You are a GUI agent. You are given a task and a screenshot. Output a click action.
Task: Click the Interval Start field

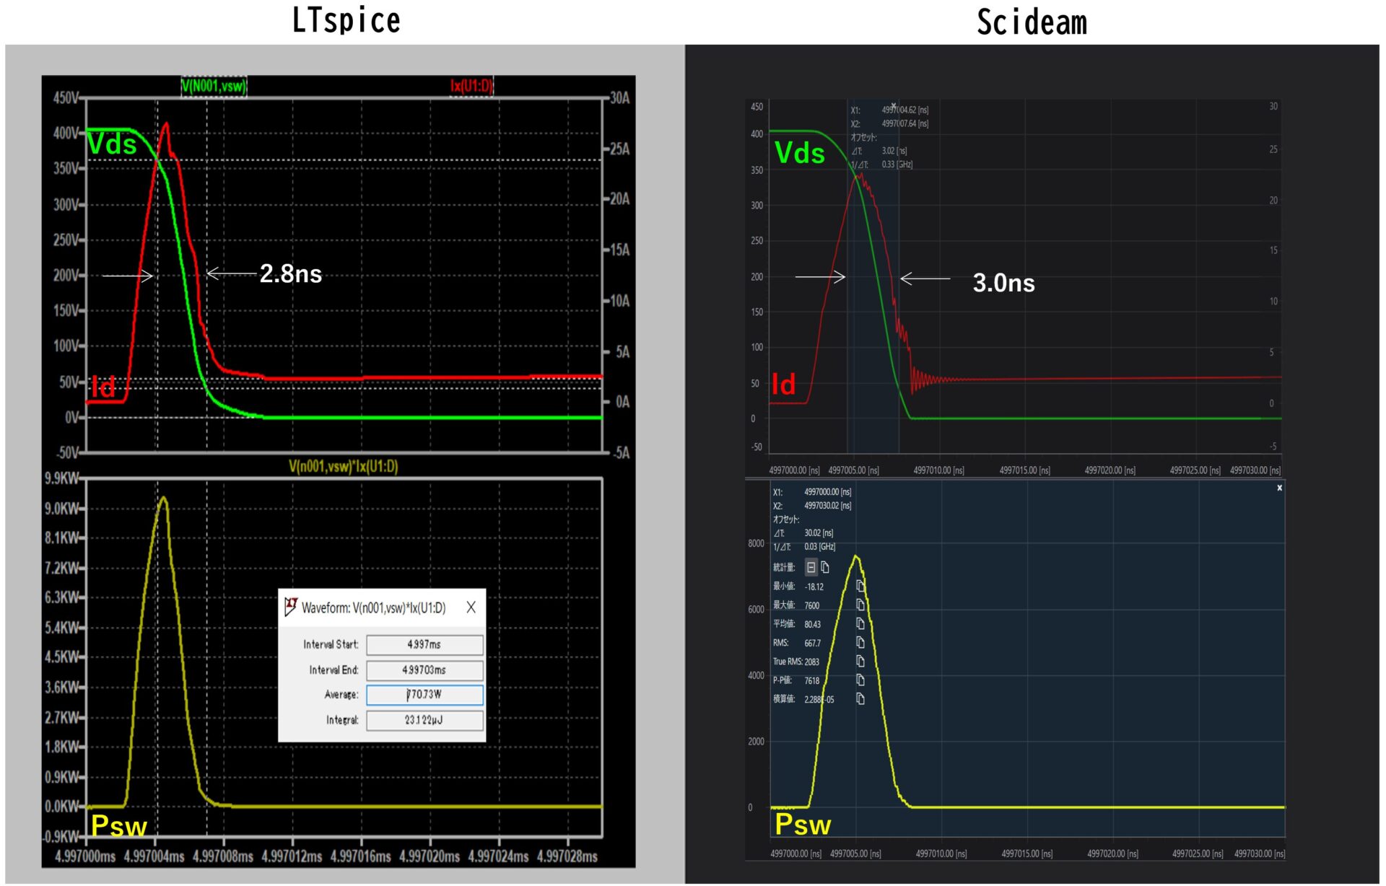pos(424,644)
